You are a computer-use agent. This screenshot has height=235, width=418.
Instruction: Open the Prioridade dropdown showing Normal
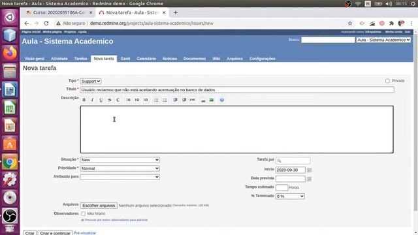click(120, 168)
